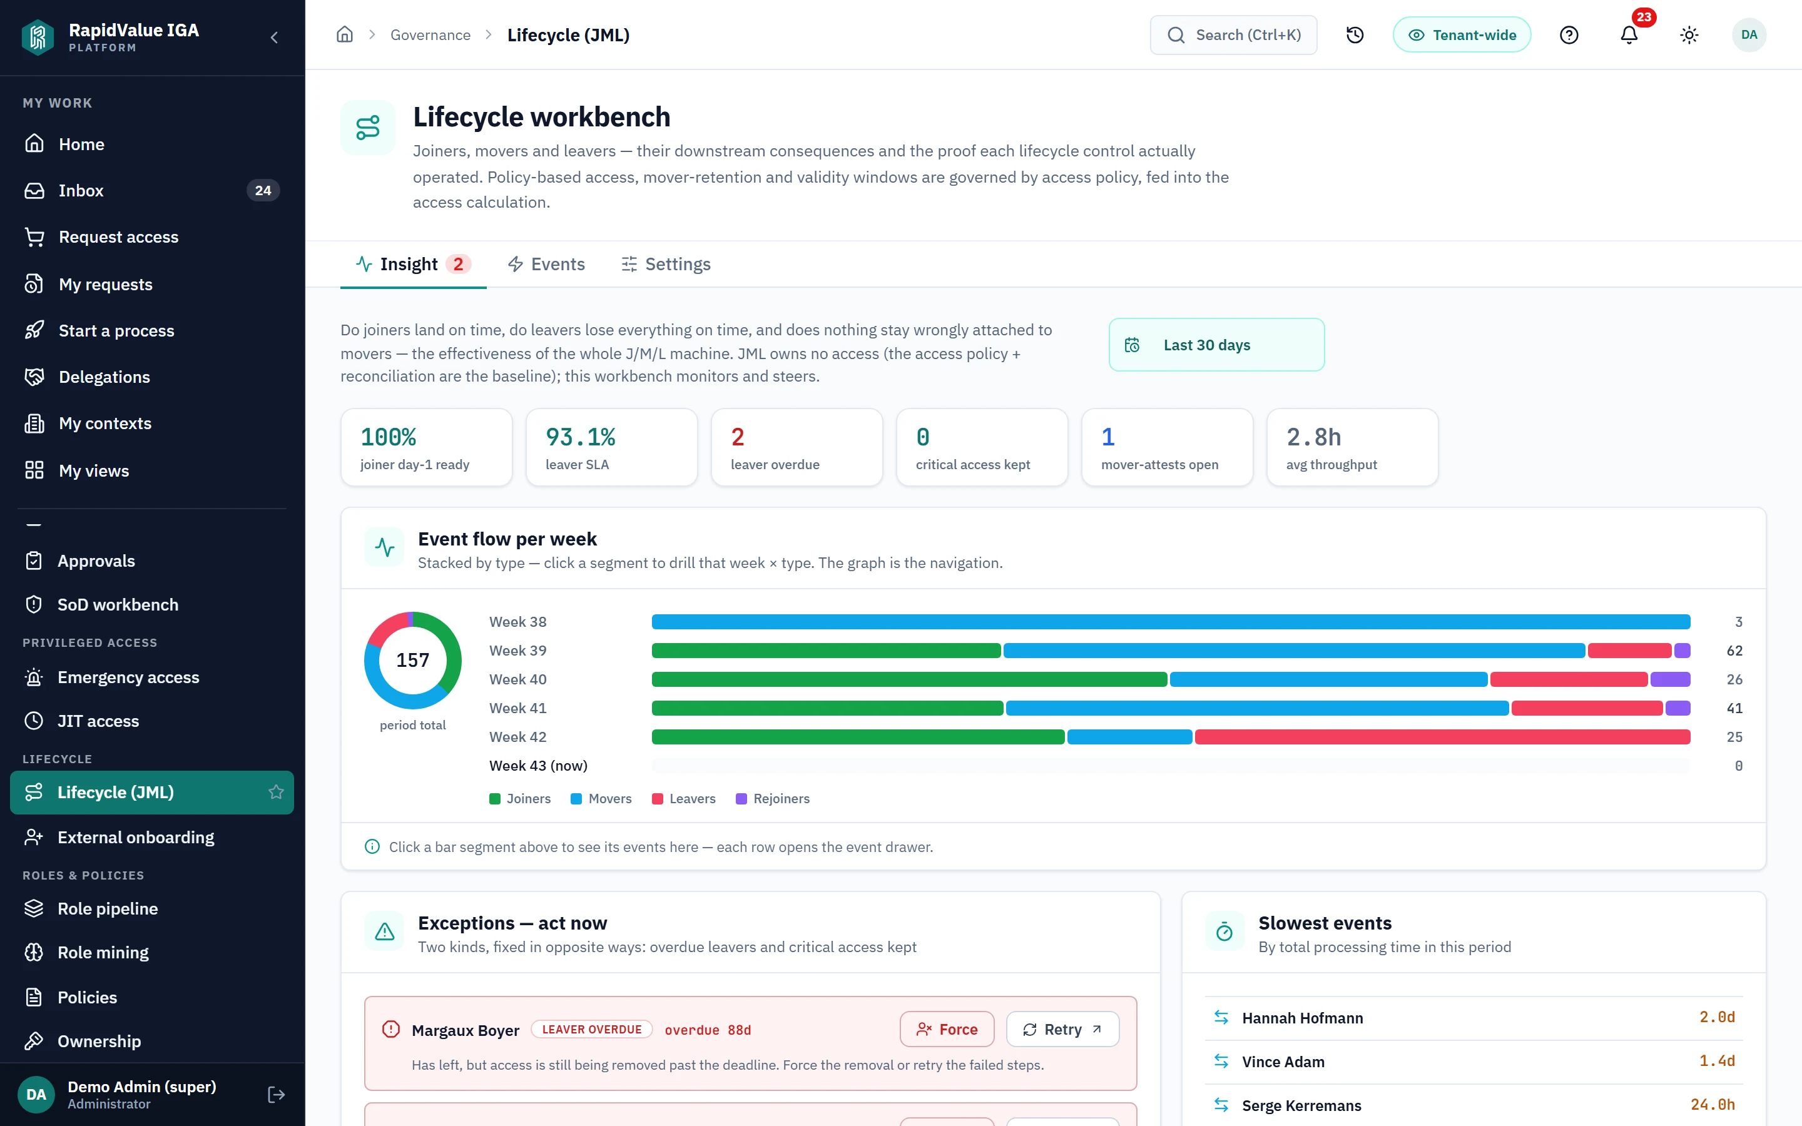1802x1126 pixels.
Task: Open the mover-attests open metric card
Action: tap(1167, 447)
